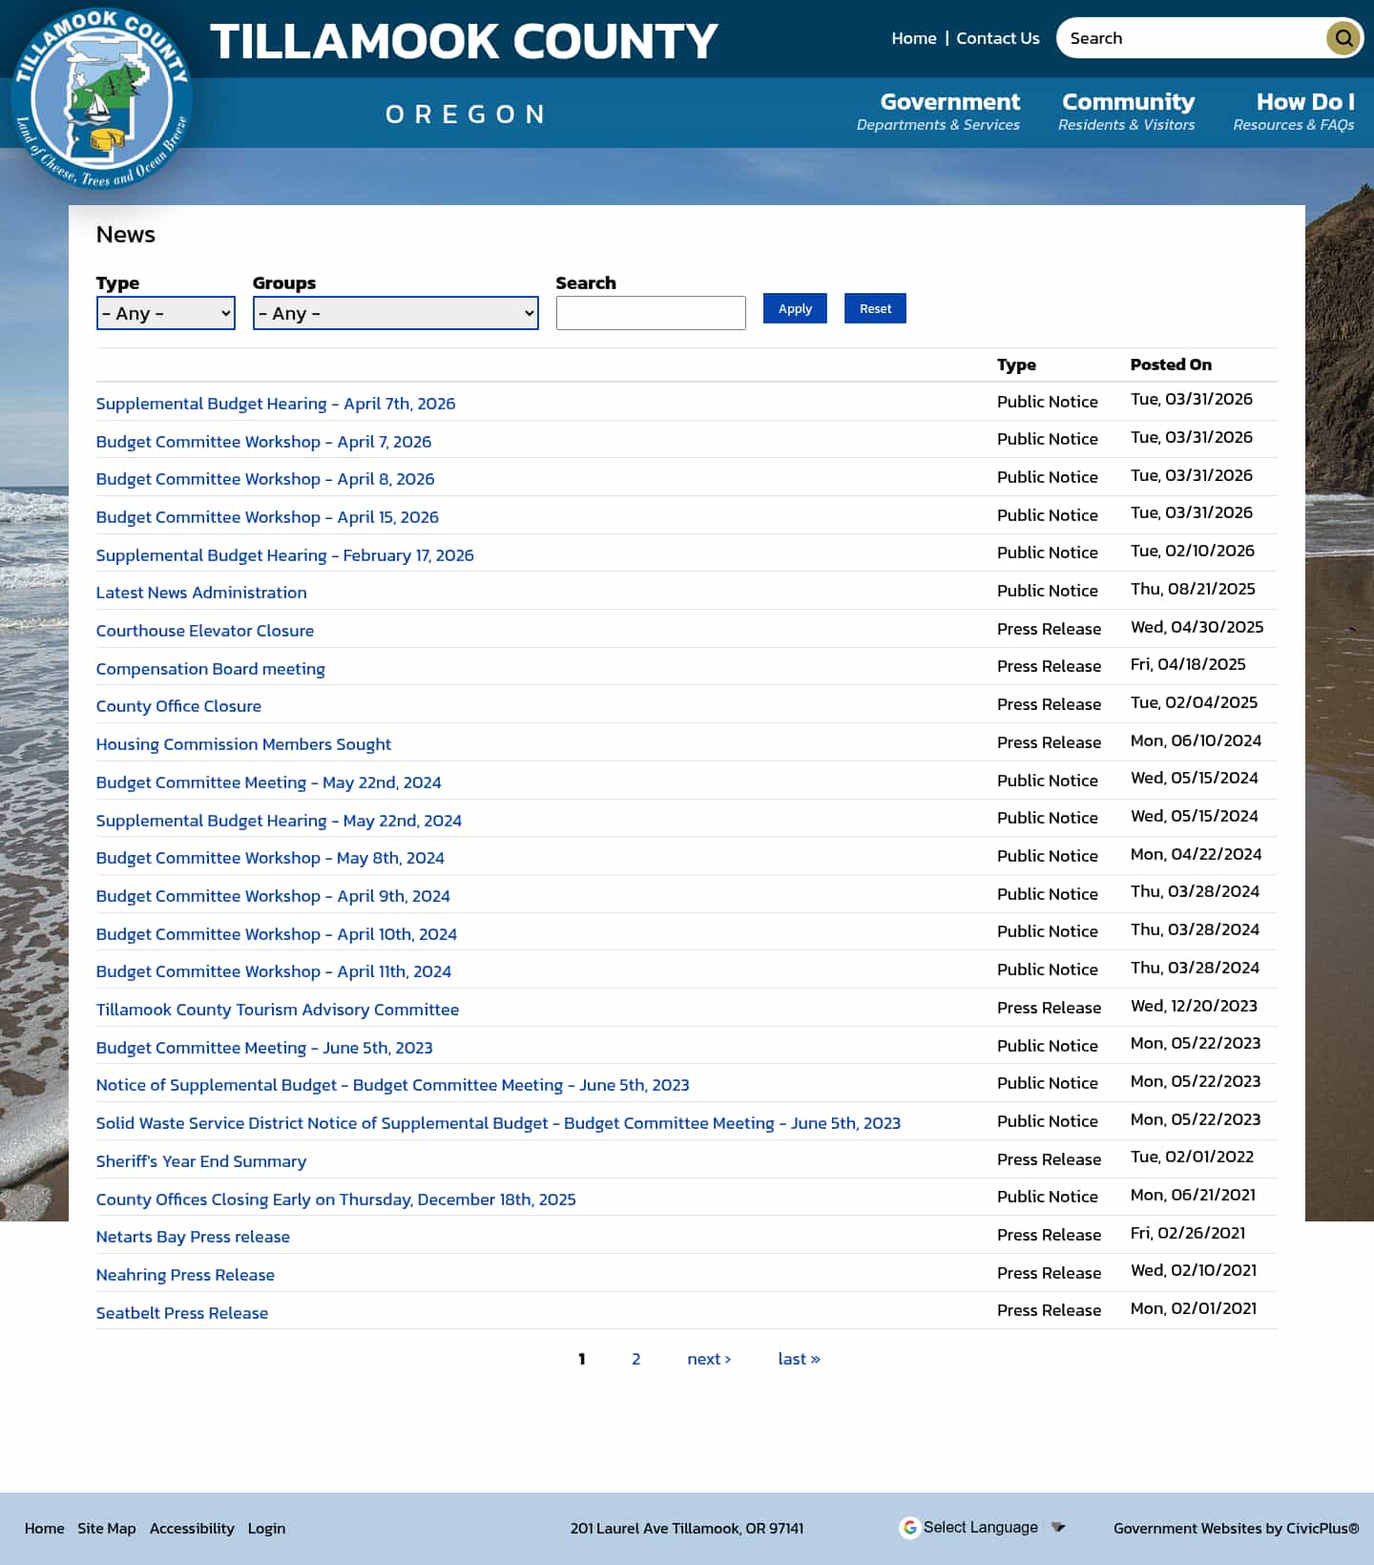Focus the news Search text field
The height and width of the screenshot is (1565, 1374).
point(651,313)
